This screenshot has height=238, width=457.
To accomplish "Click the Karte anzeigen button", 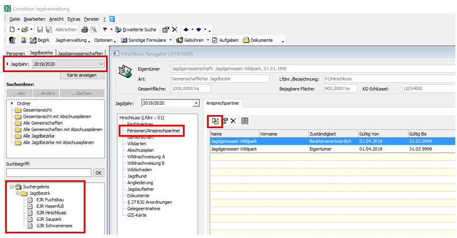I will point(81,75).
